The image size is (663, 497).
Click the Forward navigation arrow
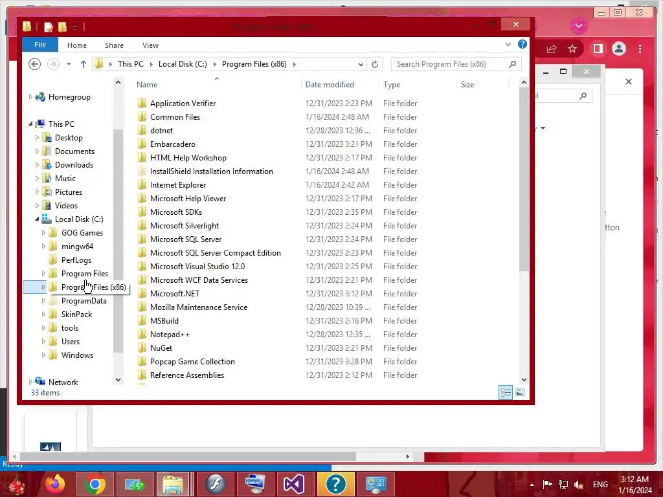point(53,64)
